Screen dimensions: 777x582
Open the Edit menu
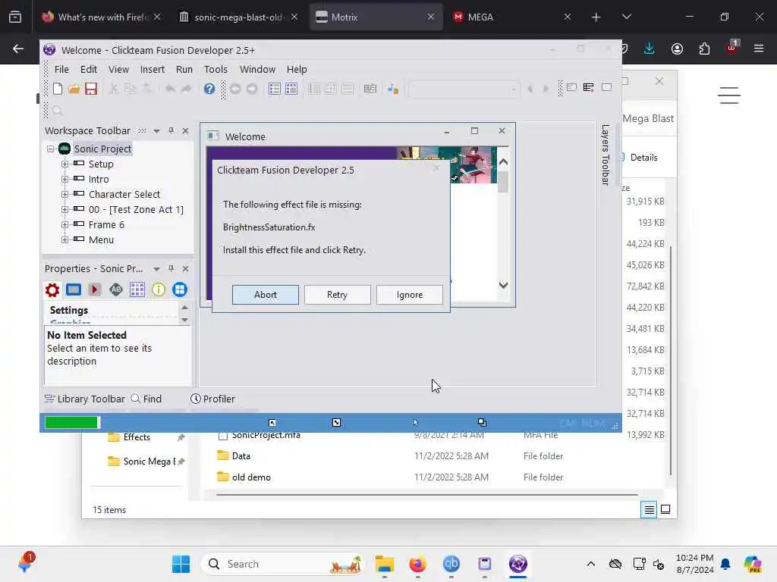click(89, 69)
